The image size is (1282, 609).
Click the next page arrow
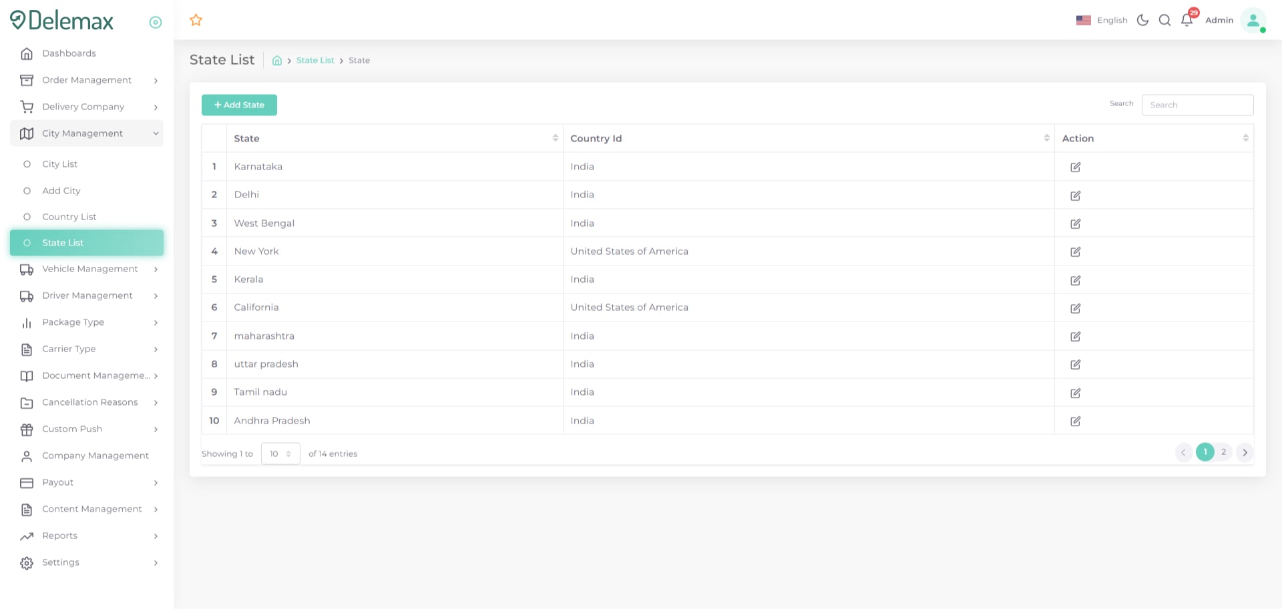1245,452
